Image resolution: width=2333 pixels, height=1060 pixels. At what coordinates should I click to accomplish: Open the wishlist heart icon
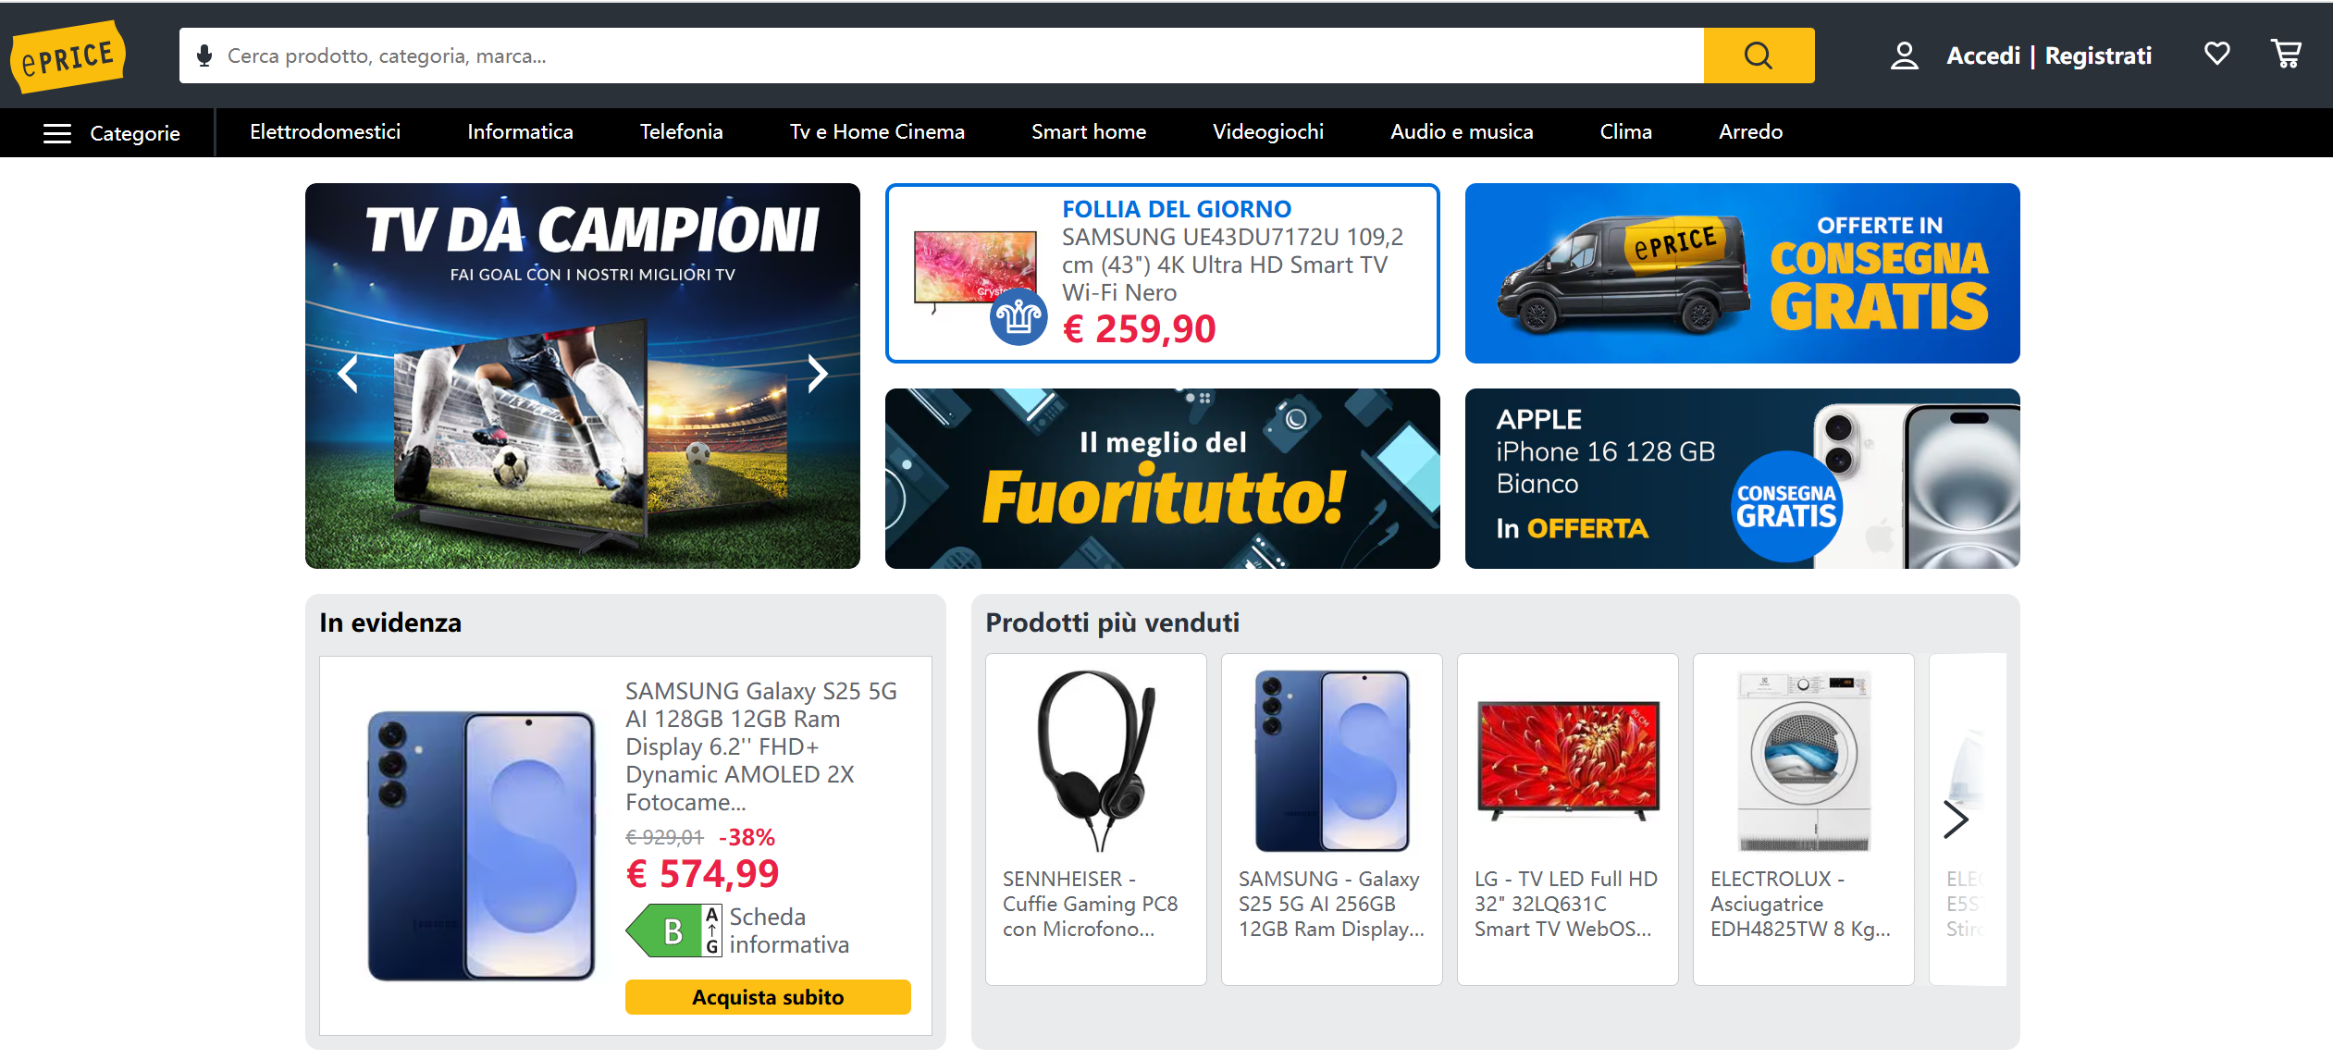2216,54
